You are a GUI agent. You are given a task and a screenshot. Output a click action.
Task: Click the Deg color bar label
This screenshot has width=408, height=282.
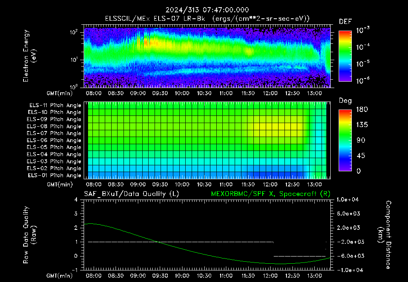click(x=345, y=101)
